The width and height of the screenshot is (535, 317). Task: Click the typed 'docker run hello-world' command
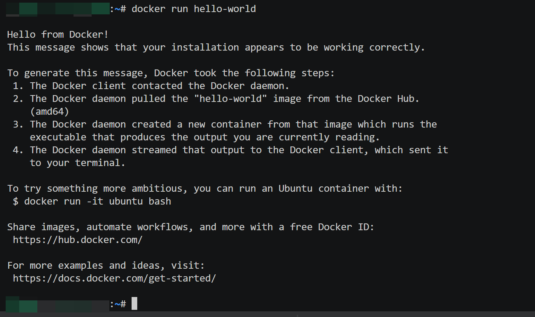coord(194,9)
